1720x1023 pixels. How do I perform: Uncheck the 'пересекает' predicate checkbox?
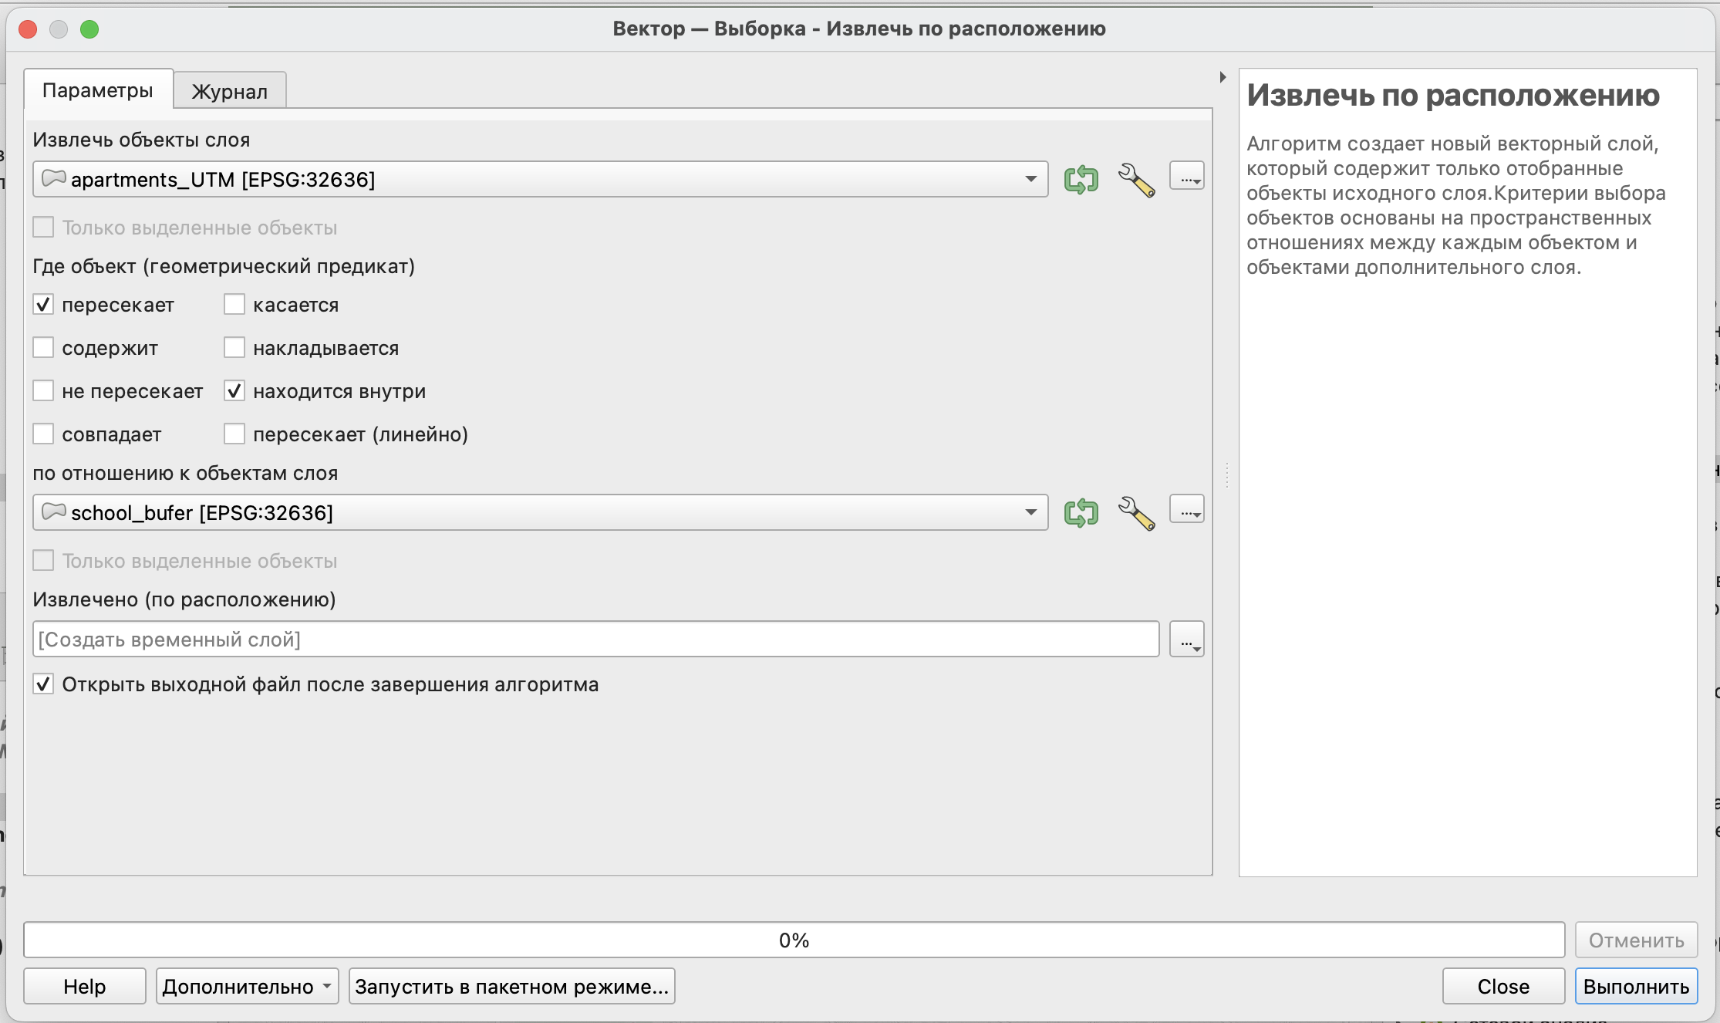click(x=43, y=305)
